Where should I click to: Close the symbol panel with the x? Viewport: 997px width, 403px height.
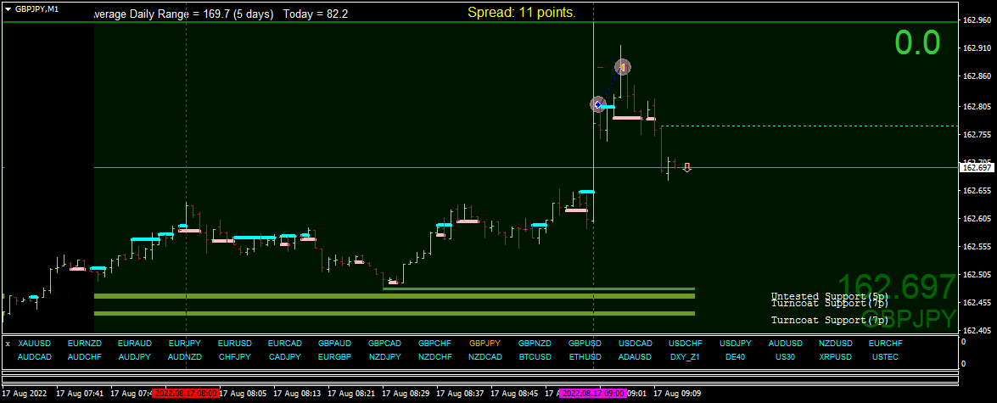tap(8, 344)
